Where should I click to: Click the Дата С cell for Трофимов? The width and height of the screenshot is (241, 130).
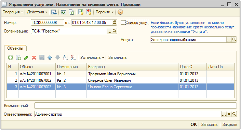point(192,74)
